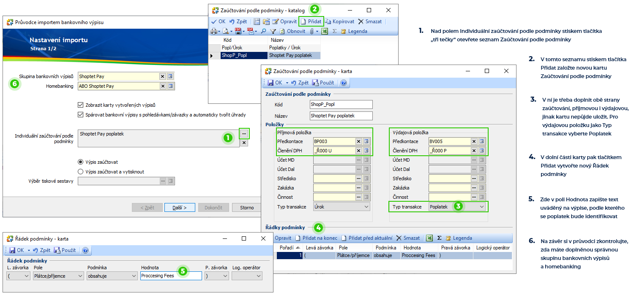Click the Storno button in the wizard
This screenshot has height=295, width=634.
tap(247, 208)
